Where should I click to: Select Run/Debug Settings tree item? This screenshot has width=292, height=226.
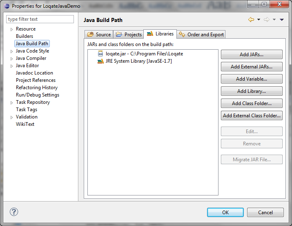click(38, 95)
